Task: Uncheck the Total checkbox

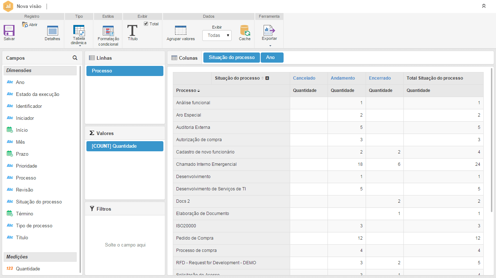Action: point(146,24)
